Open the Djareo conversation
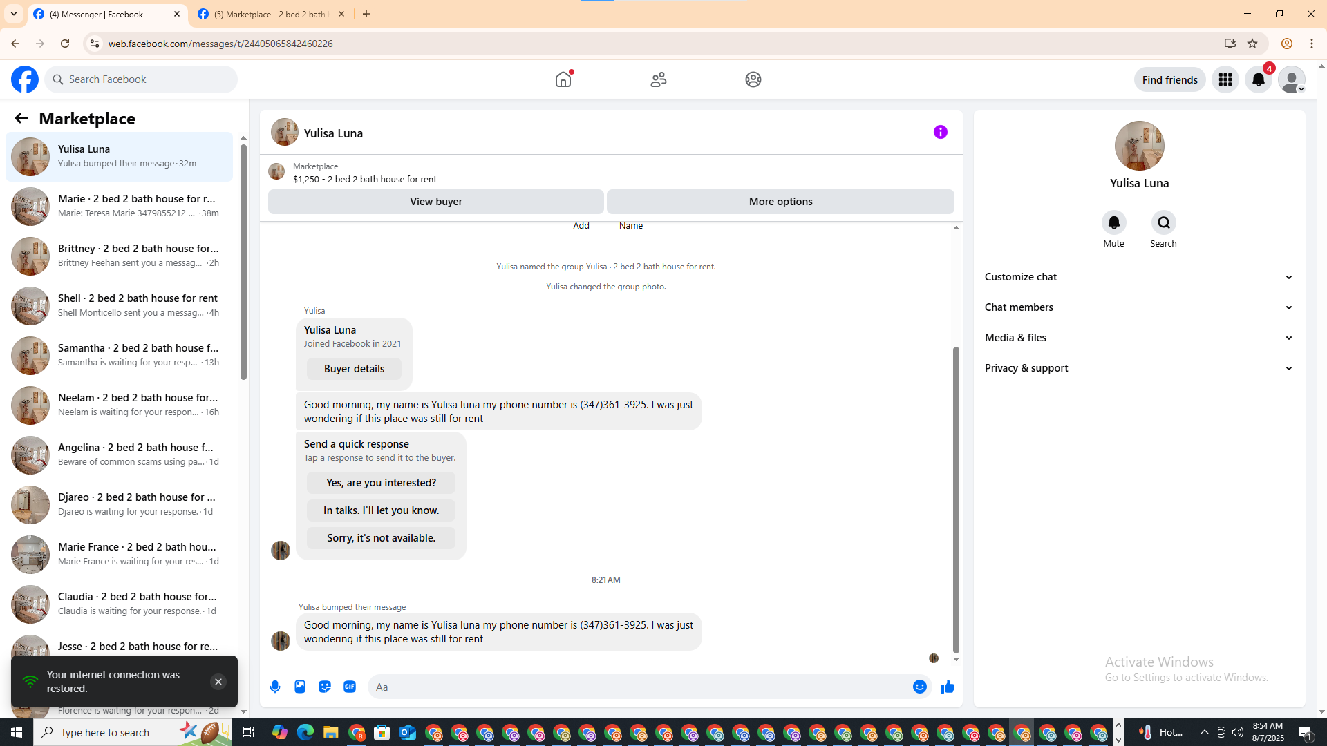This screenshot has width=1327, height=746. point(120,505)
